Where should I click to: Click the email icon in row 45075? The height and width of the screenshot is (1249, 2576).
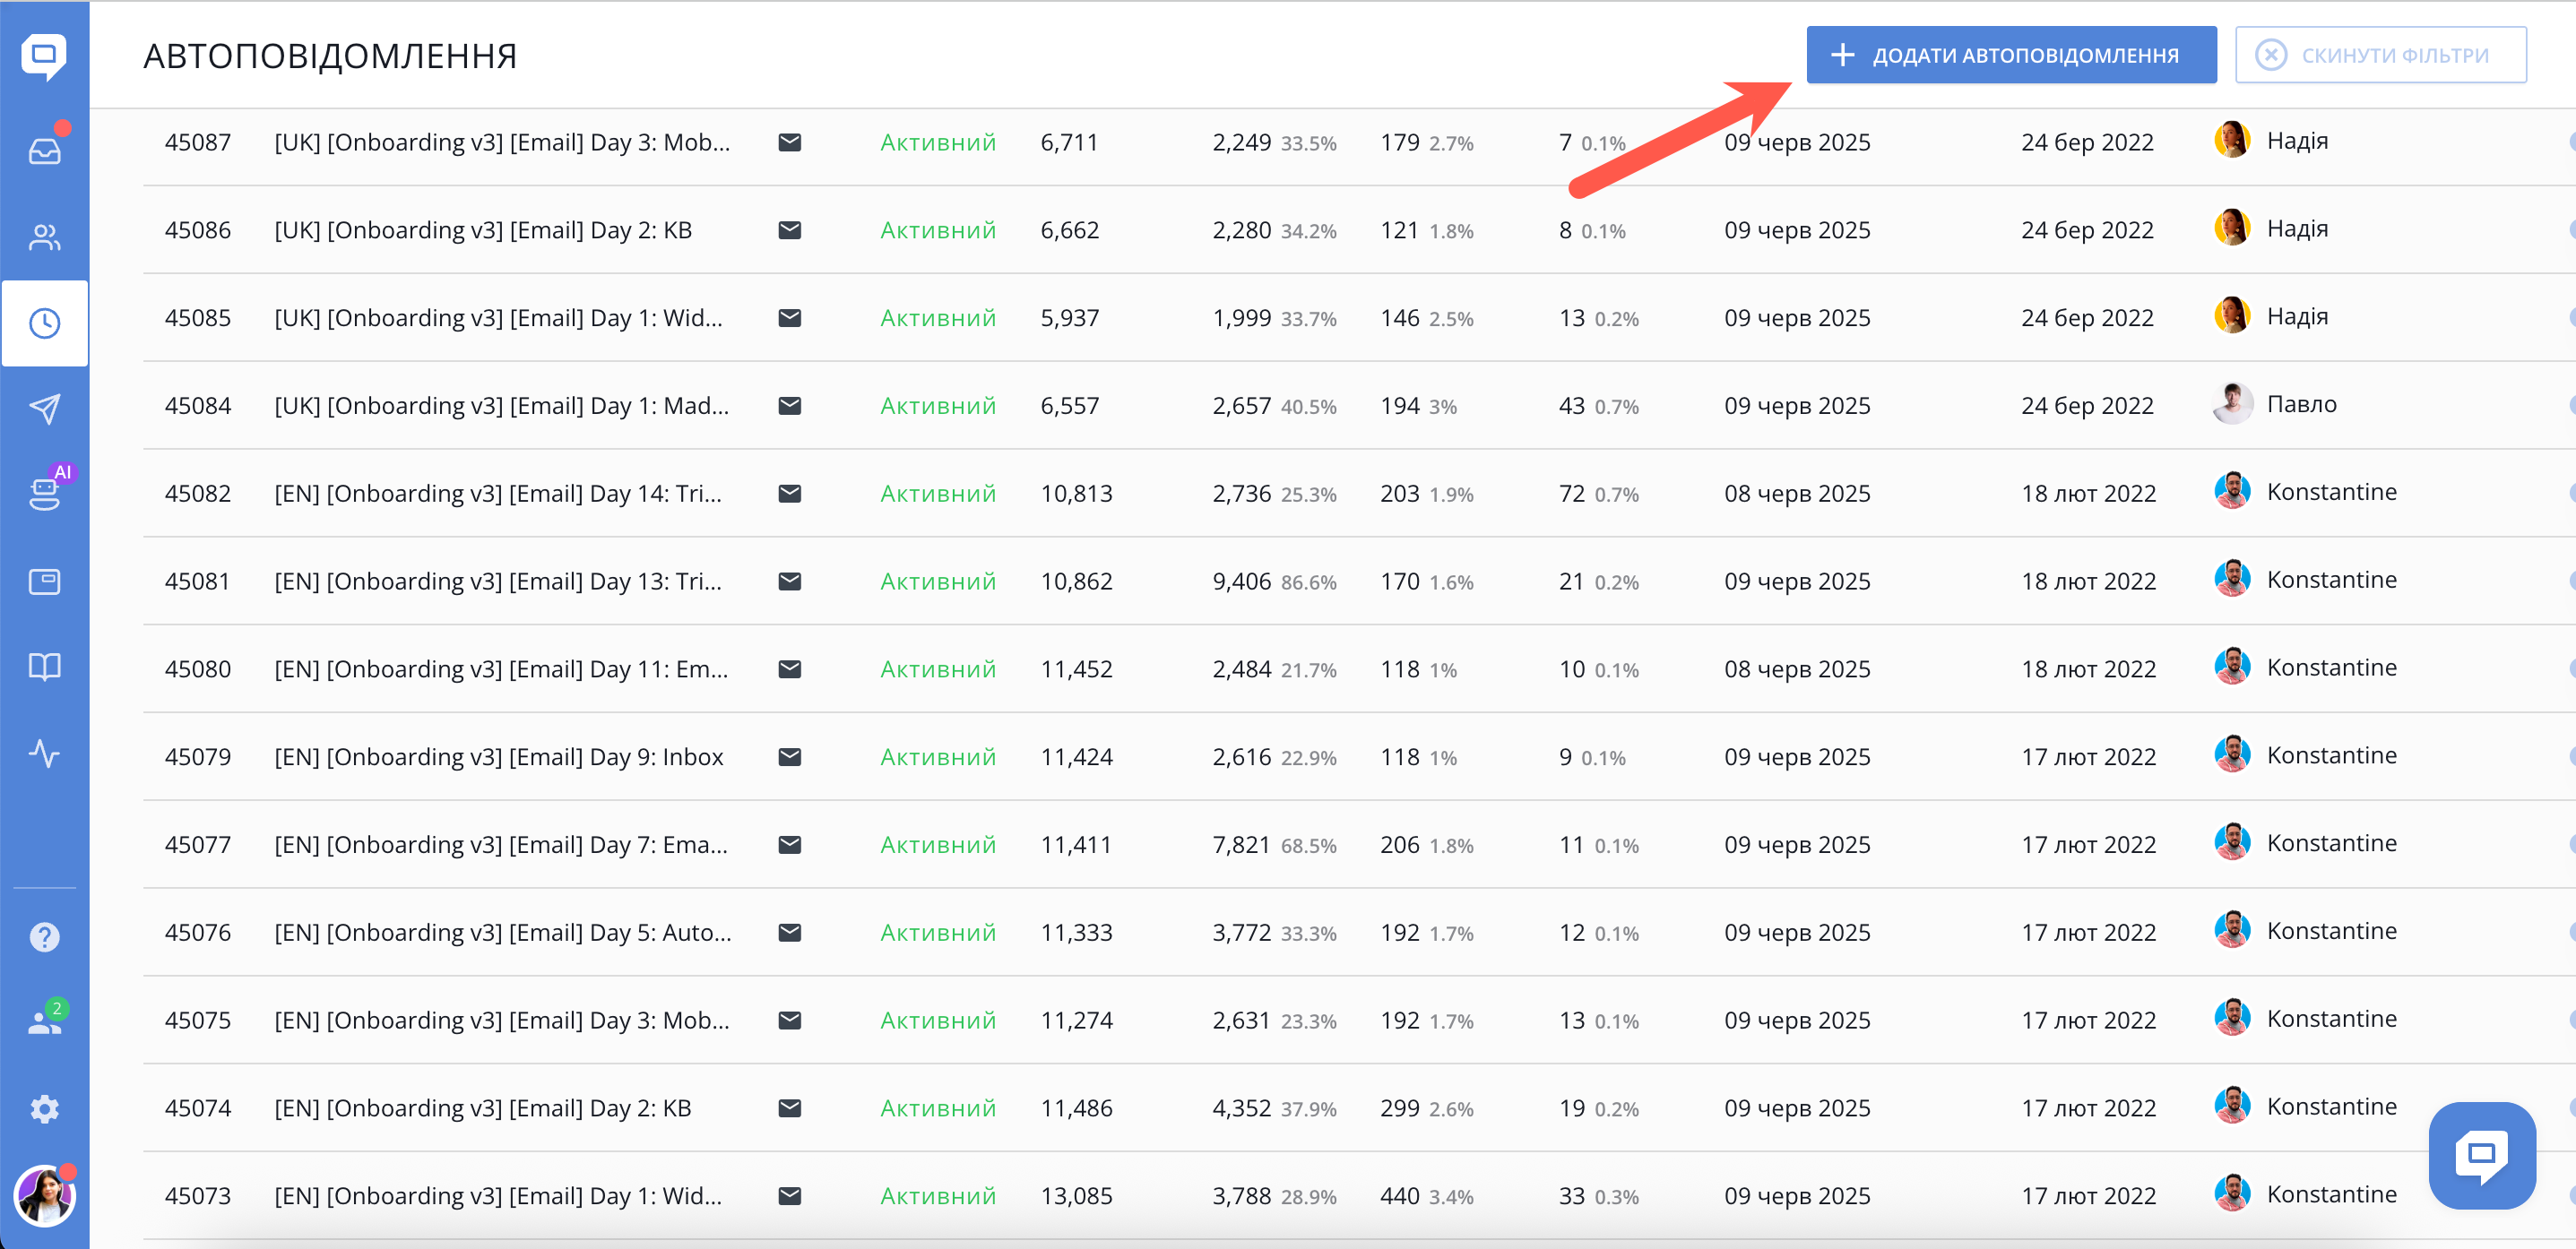click(789, 1020)
